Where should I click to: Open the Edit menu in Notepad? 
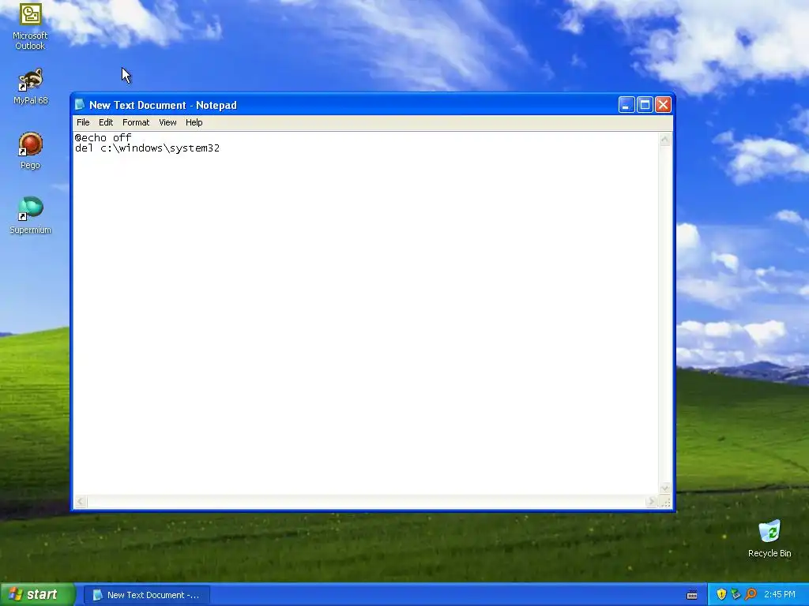(x=106, y=122)
